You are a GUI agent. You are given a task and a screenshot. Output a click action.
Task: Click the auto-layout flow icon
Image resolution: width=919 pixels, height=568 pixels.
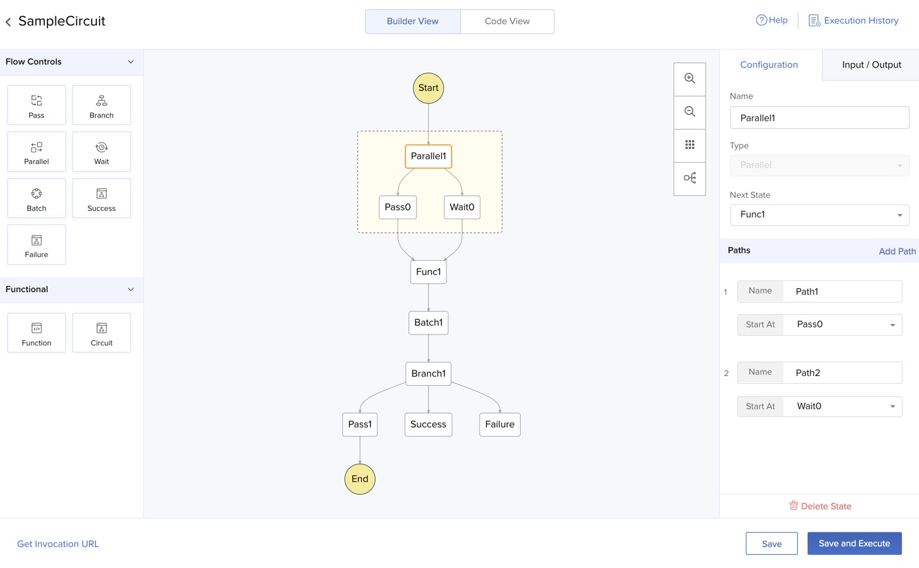[690, 178]
